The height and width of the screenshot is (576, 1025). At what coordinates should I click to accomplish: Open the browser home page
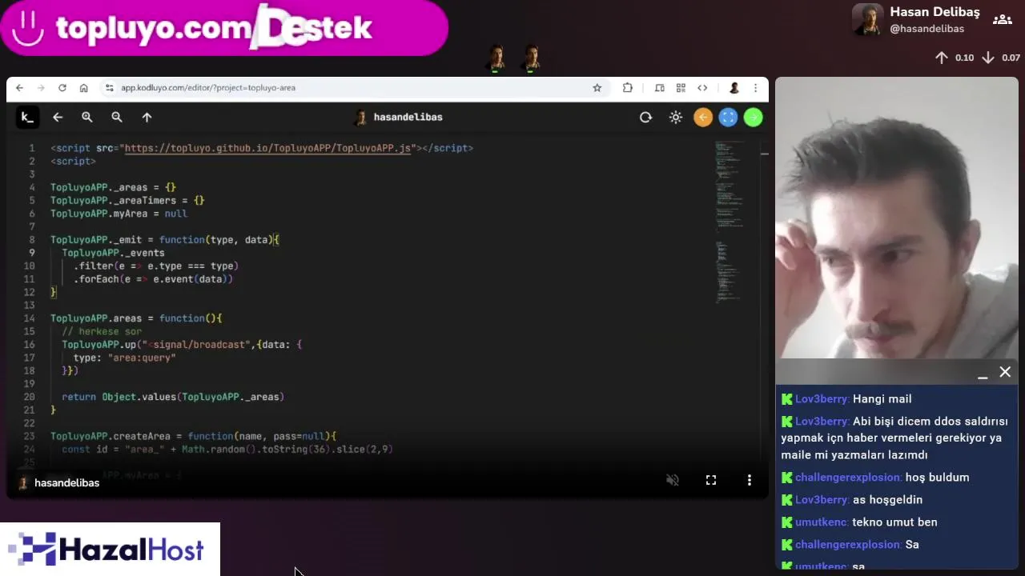[83, 88]
